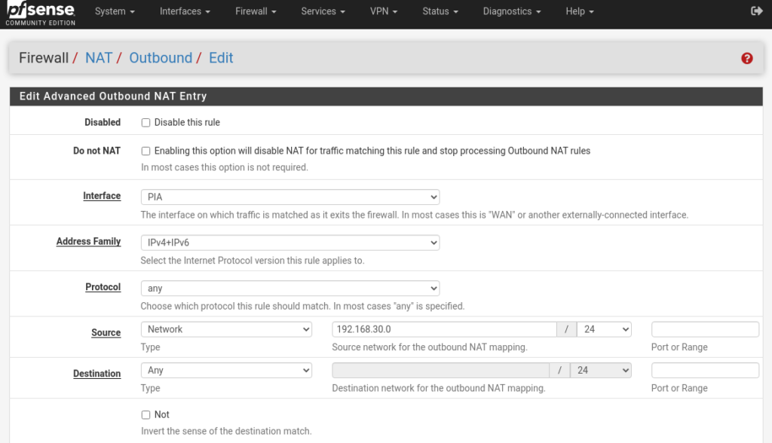Change the Source subnet mask dropdown

pyautogui.click(x=604, y=329)
